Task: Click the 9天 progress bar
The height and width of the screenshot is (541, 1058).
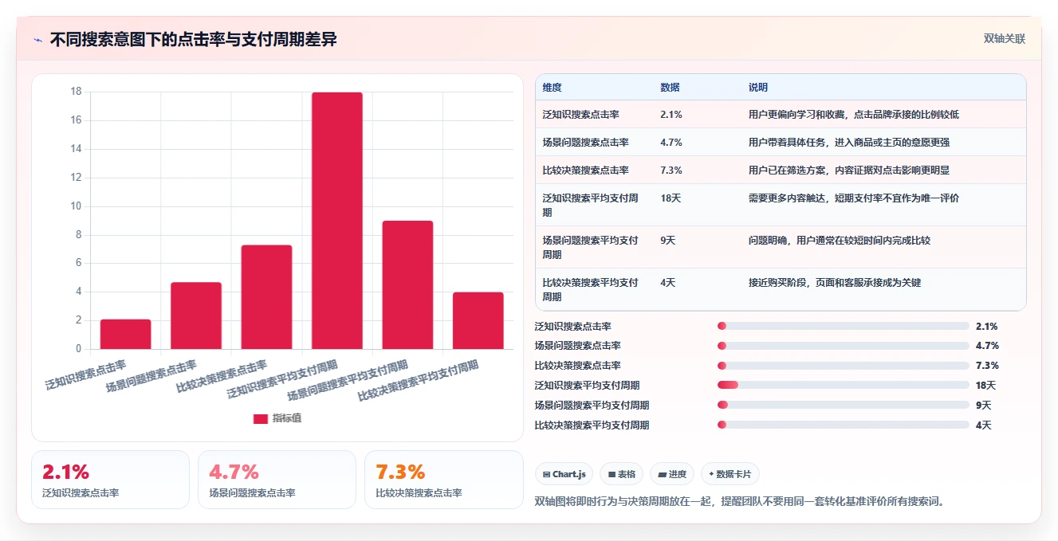Action: click(x=844, y=405)
